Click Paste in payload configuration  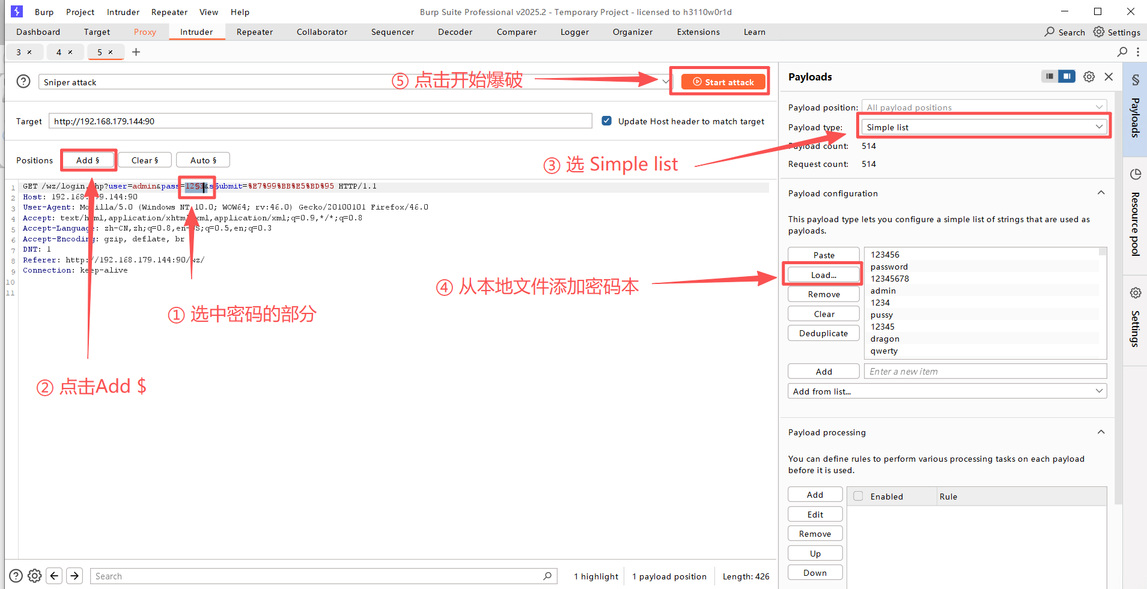[x=824, y=255]
